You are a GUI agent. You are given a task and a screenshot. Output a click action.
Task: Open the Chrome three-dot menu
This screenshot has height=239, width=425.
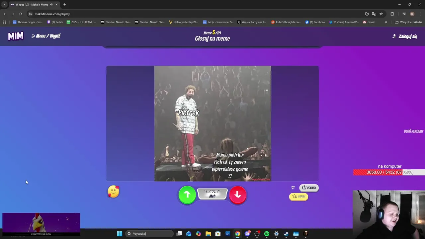(420, 14)
